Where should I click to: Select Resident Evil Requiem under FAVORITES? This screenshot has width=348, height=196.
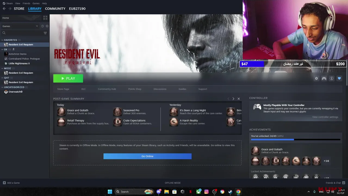click(x=25, y=45)
